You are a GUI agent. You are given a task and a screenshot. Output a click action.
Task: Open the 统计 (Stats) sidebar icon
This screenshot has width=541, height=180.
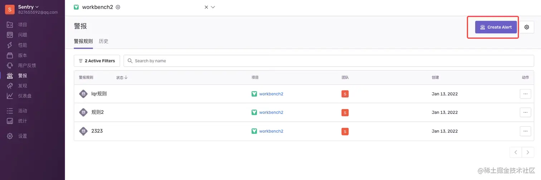[10, 121]
